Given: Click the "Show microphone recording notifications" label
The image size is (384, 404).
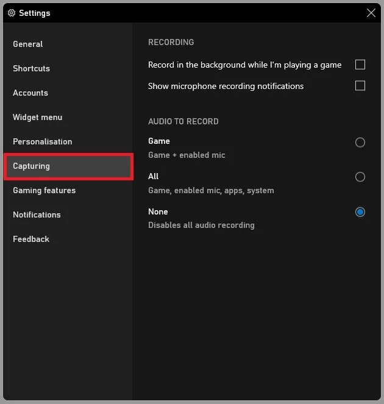Looking at the screenshot, I should [x=226, y=86].
